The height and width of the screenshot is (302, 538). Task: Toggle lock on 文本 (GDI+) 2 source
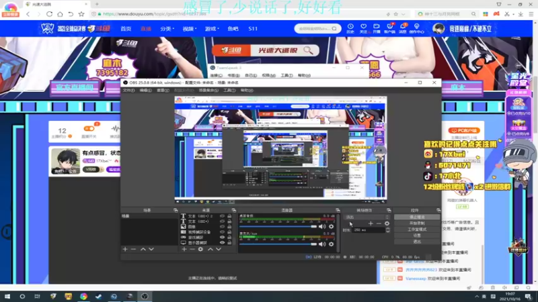coord(229,216)
